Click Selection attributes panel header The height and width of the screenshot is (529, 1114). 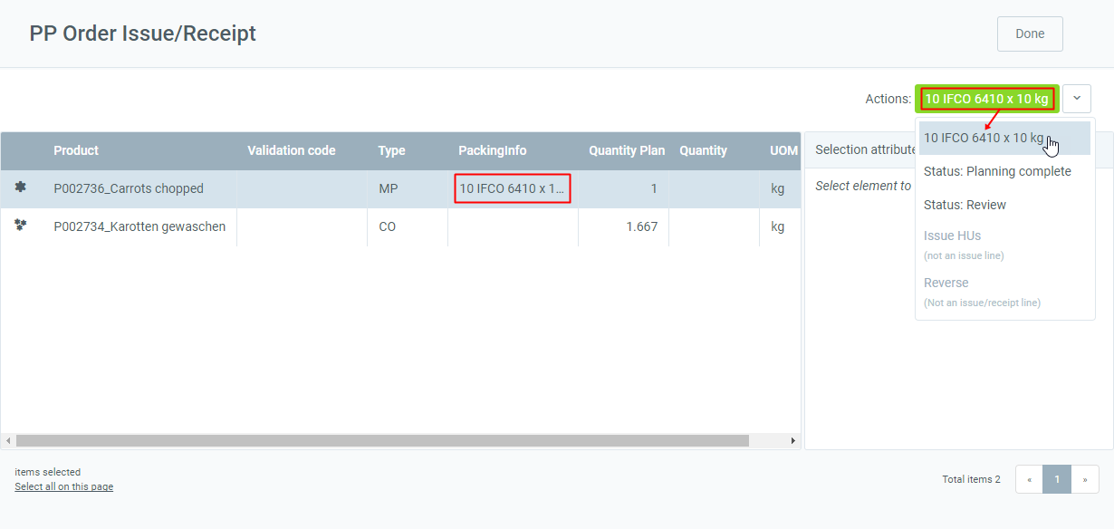957,149
